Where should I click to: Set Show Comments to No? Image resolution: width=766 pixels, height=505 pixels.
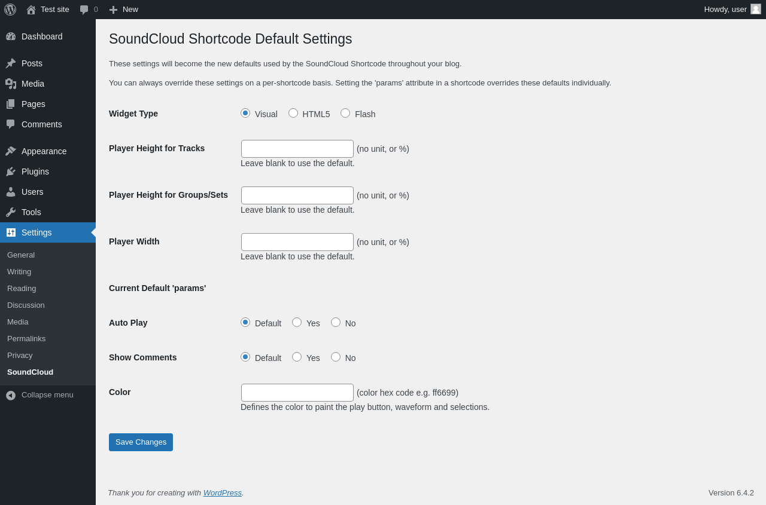(336, 357)
